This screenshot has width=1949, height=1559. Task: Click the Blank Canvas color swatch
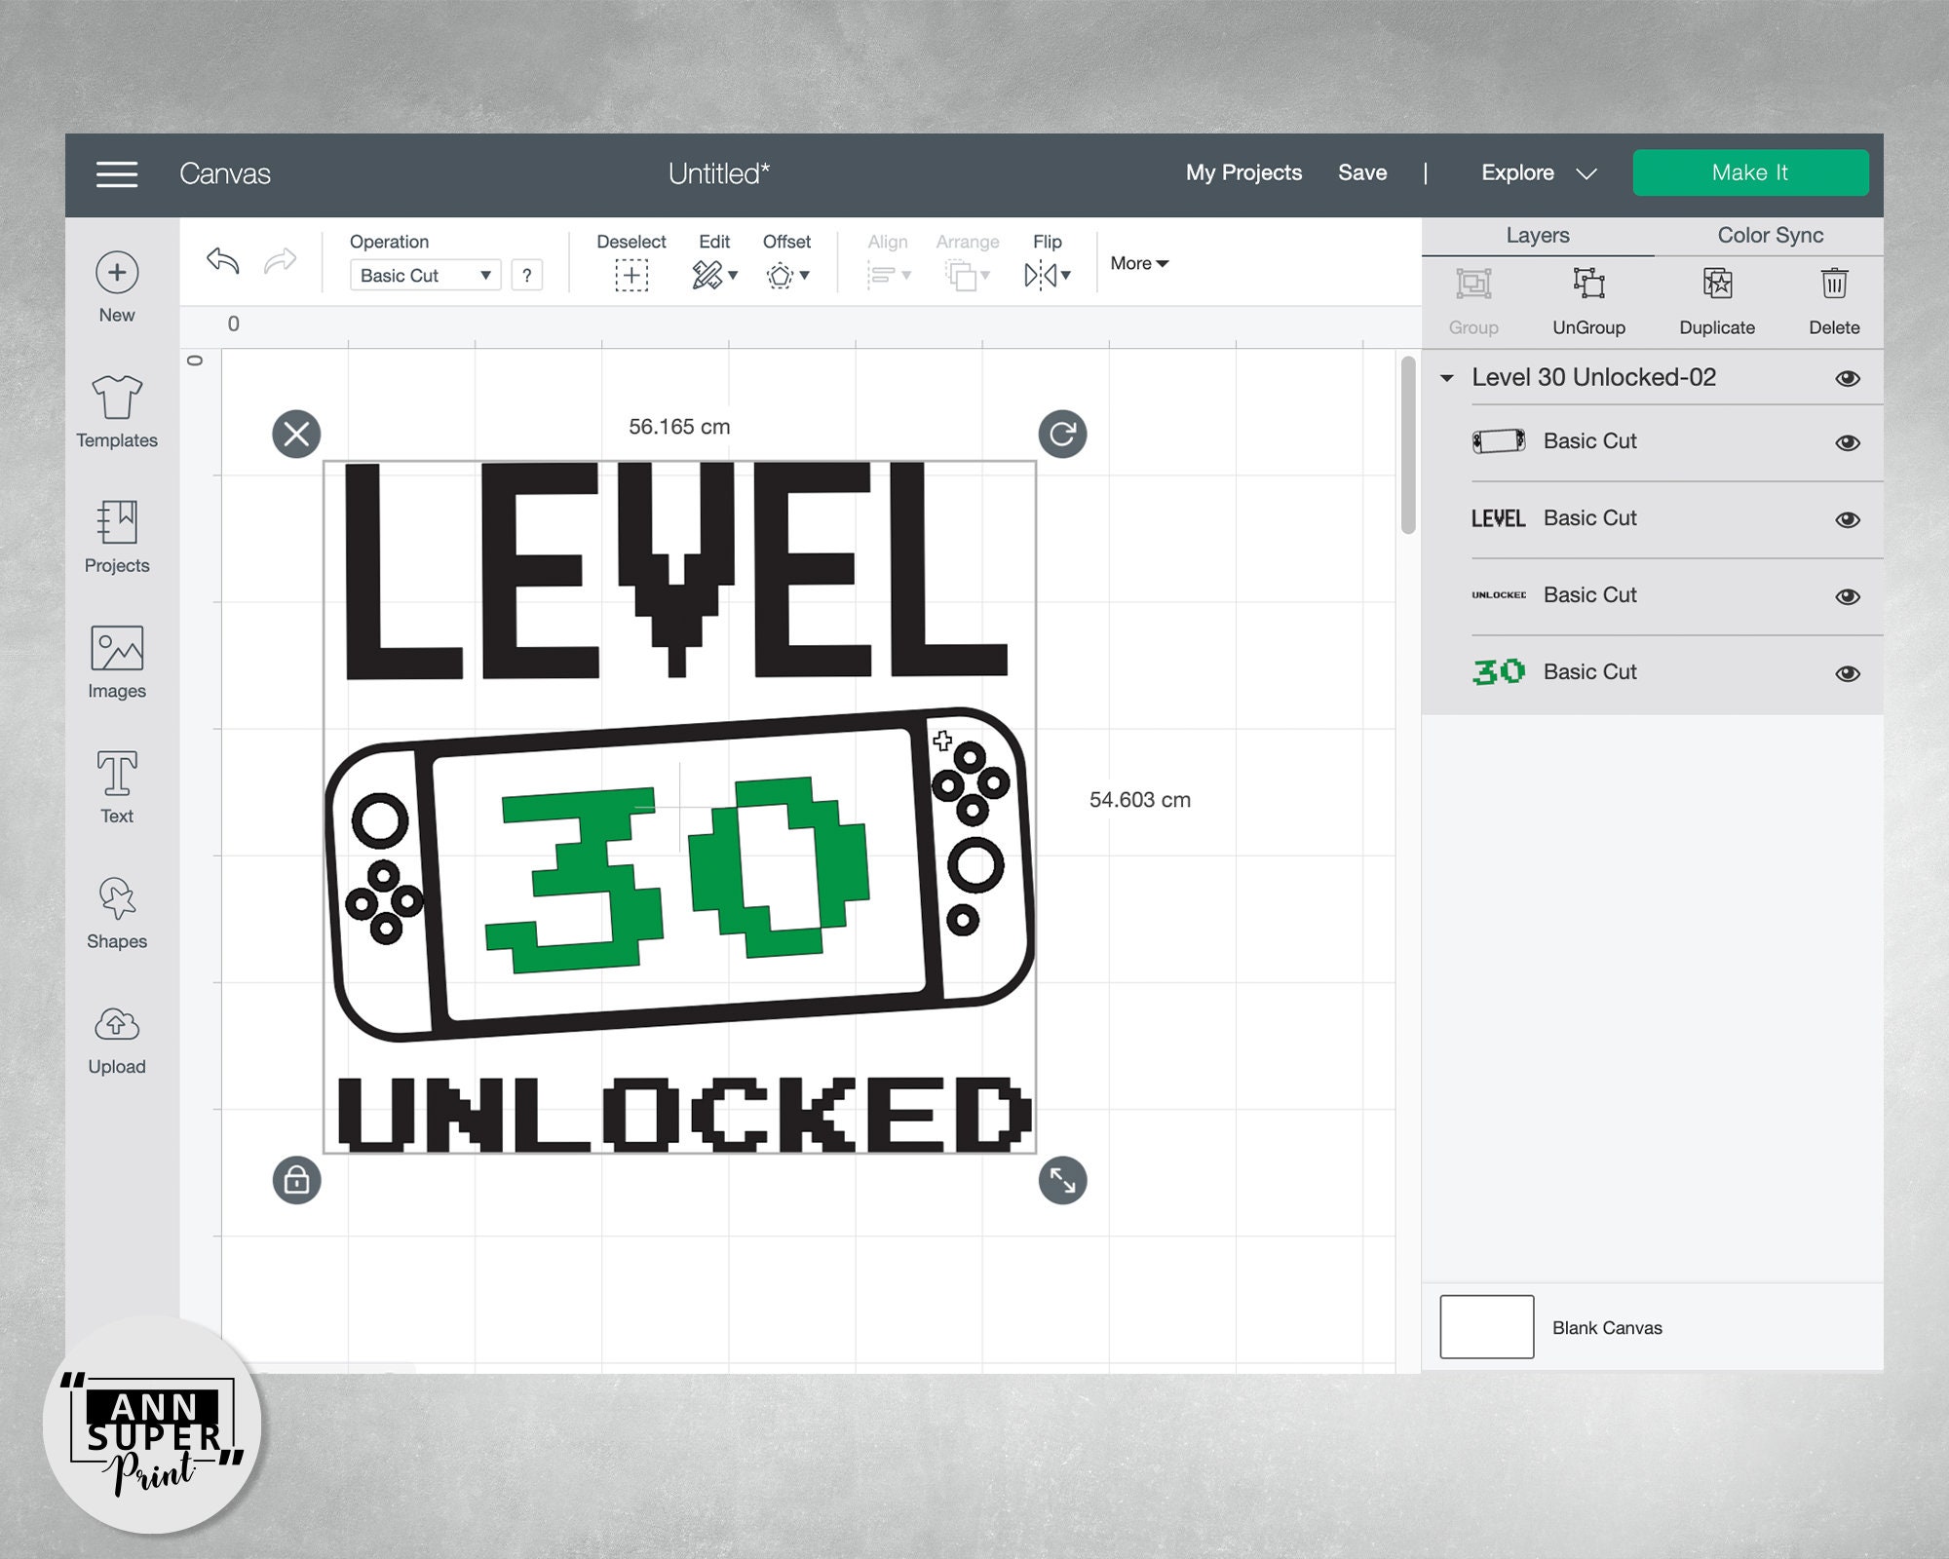coord(1486,1327)
